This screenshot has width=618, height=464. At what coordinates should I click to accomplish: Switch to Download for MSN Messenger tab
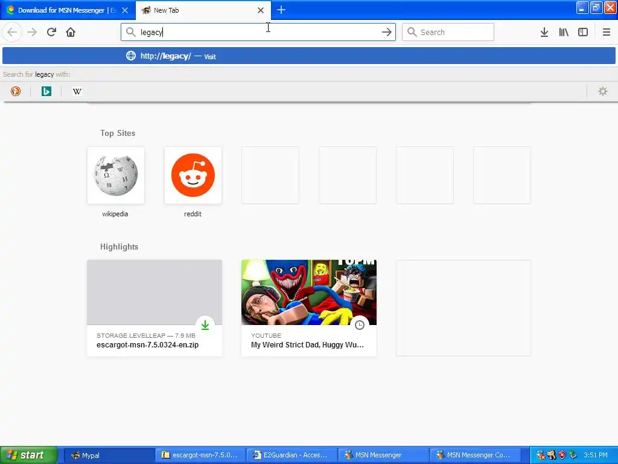(68, 10)
